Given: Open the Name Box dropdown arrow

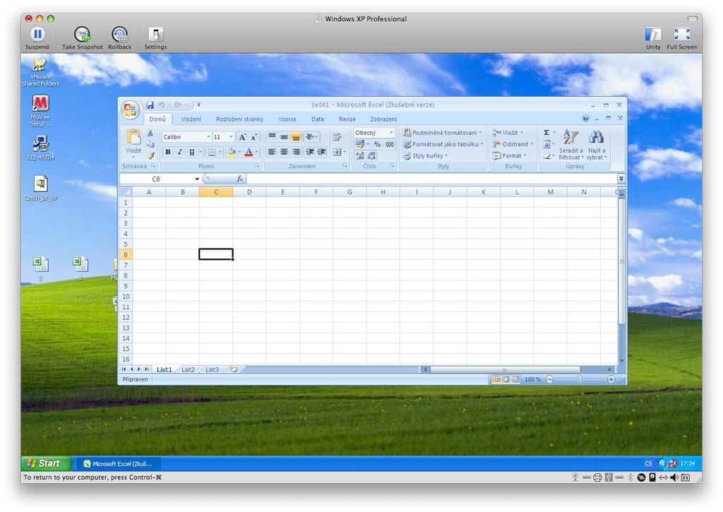Looking at the screenshot, I should (197, 179).
